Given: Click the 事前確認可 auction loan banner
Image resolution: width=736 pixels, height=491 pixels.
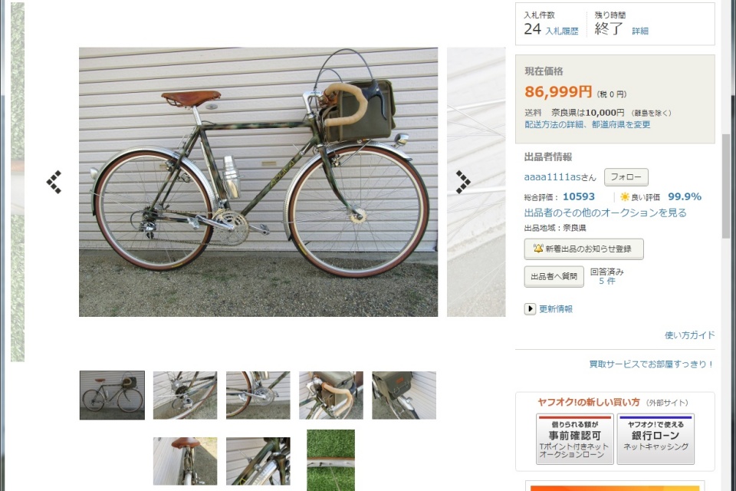Looking at the screenshot, I should coord(574,439).
